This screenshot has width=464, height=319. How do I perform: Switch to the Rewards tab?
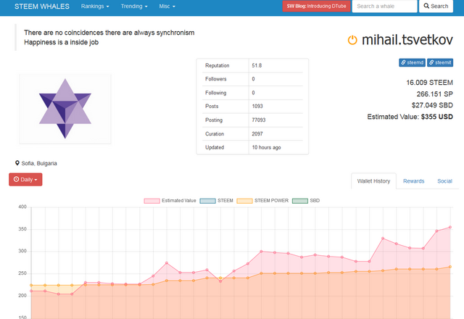click(x=414, y=181)
